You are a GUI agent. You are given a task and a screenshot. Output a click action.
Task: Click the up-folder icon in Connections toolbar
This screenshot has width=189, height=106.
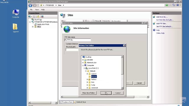click(38, 16)
